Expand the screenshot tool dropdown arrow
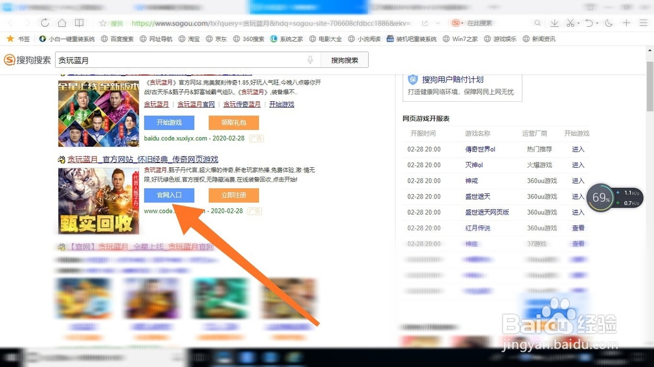The height and width of the screenshot is (367, 654). click(x=579, y=24)
